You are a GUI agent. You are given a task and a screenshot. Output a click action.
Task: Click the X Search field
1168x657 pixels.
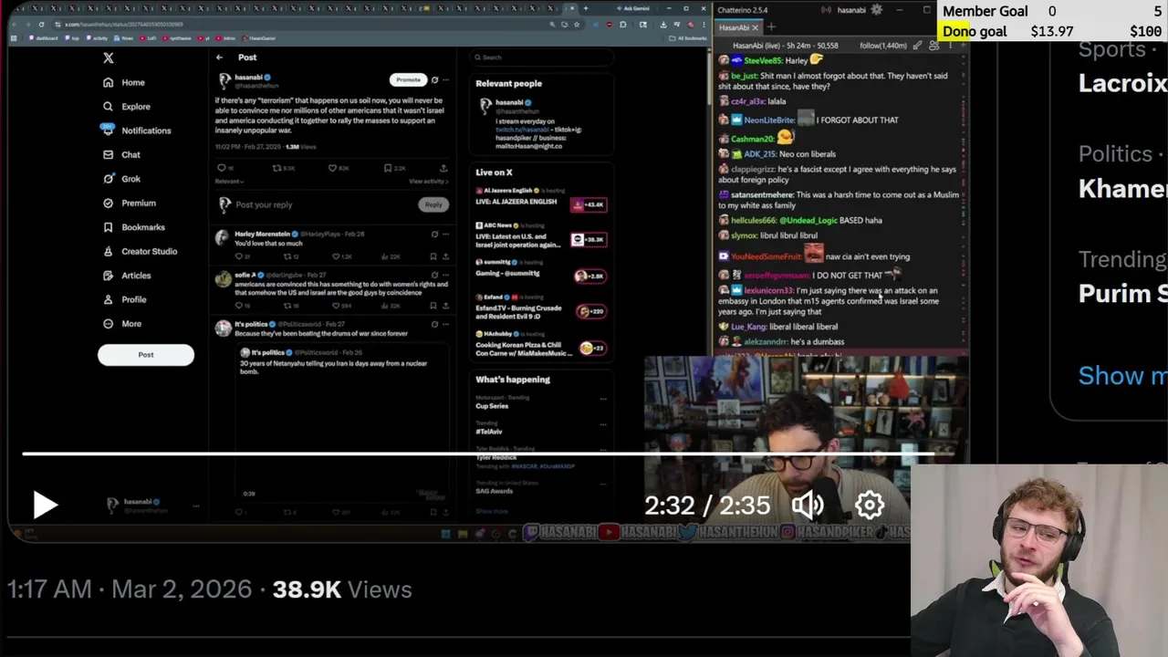[540, 57]
